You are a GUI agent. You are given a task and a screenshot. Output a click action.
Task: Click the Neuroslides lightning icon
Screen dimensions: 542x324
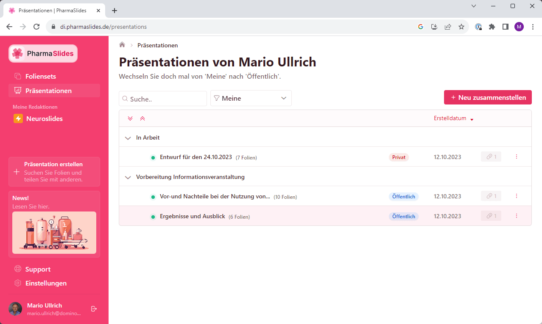click(18, 119)
